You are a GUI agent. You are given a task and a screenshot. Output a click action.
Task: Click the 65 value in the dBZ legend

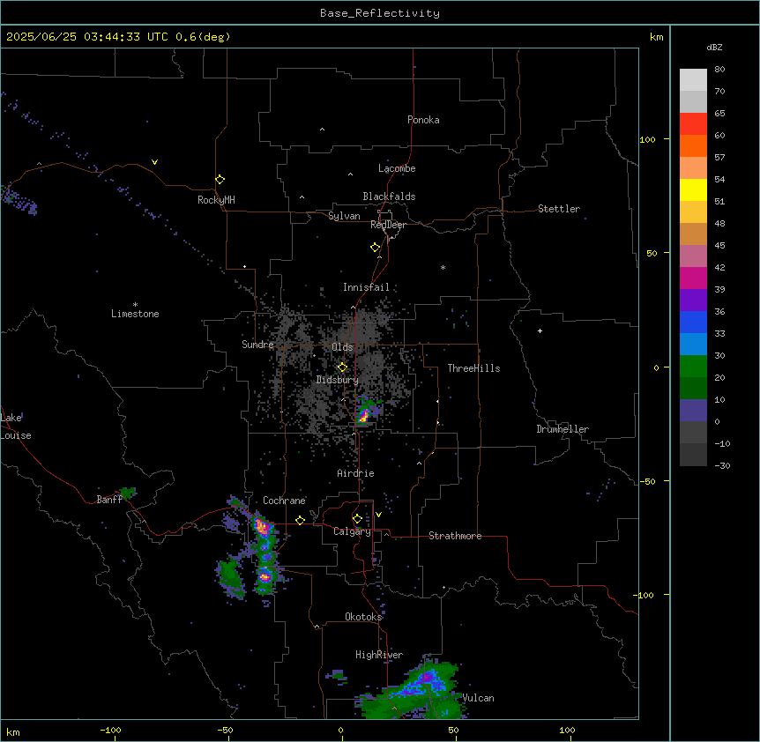719,114
